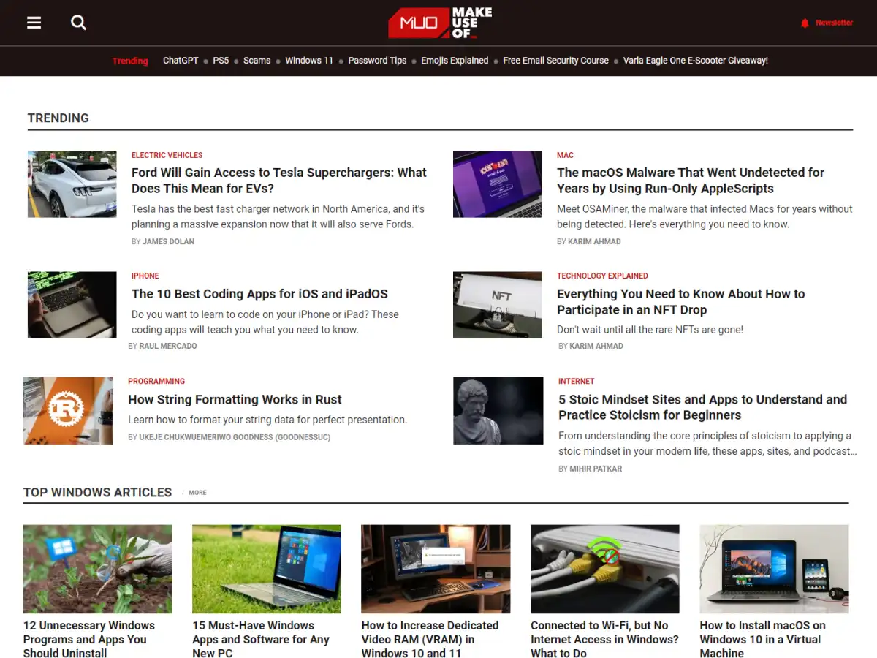Open the Newsletter link
Screen dimensions: 877x658
click(834, 23)
